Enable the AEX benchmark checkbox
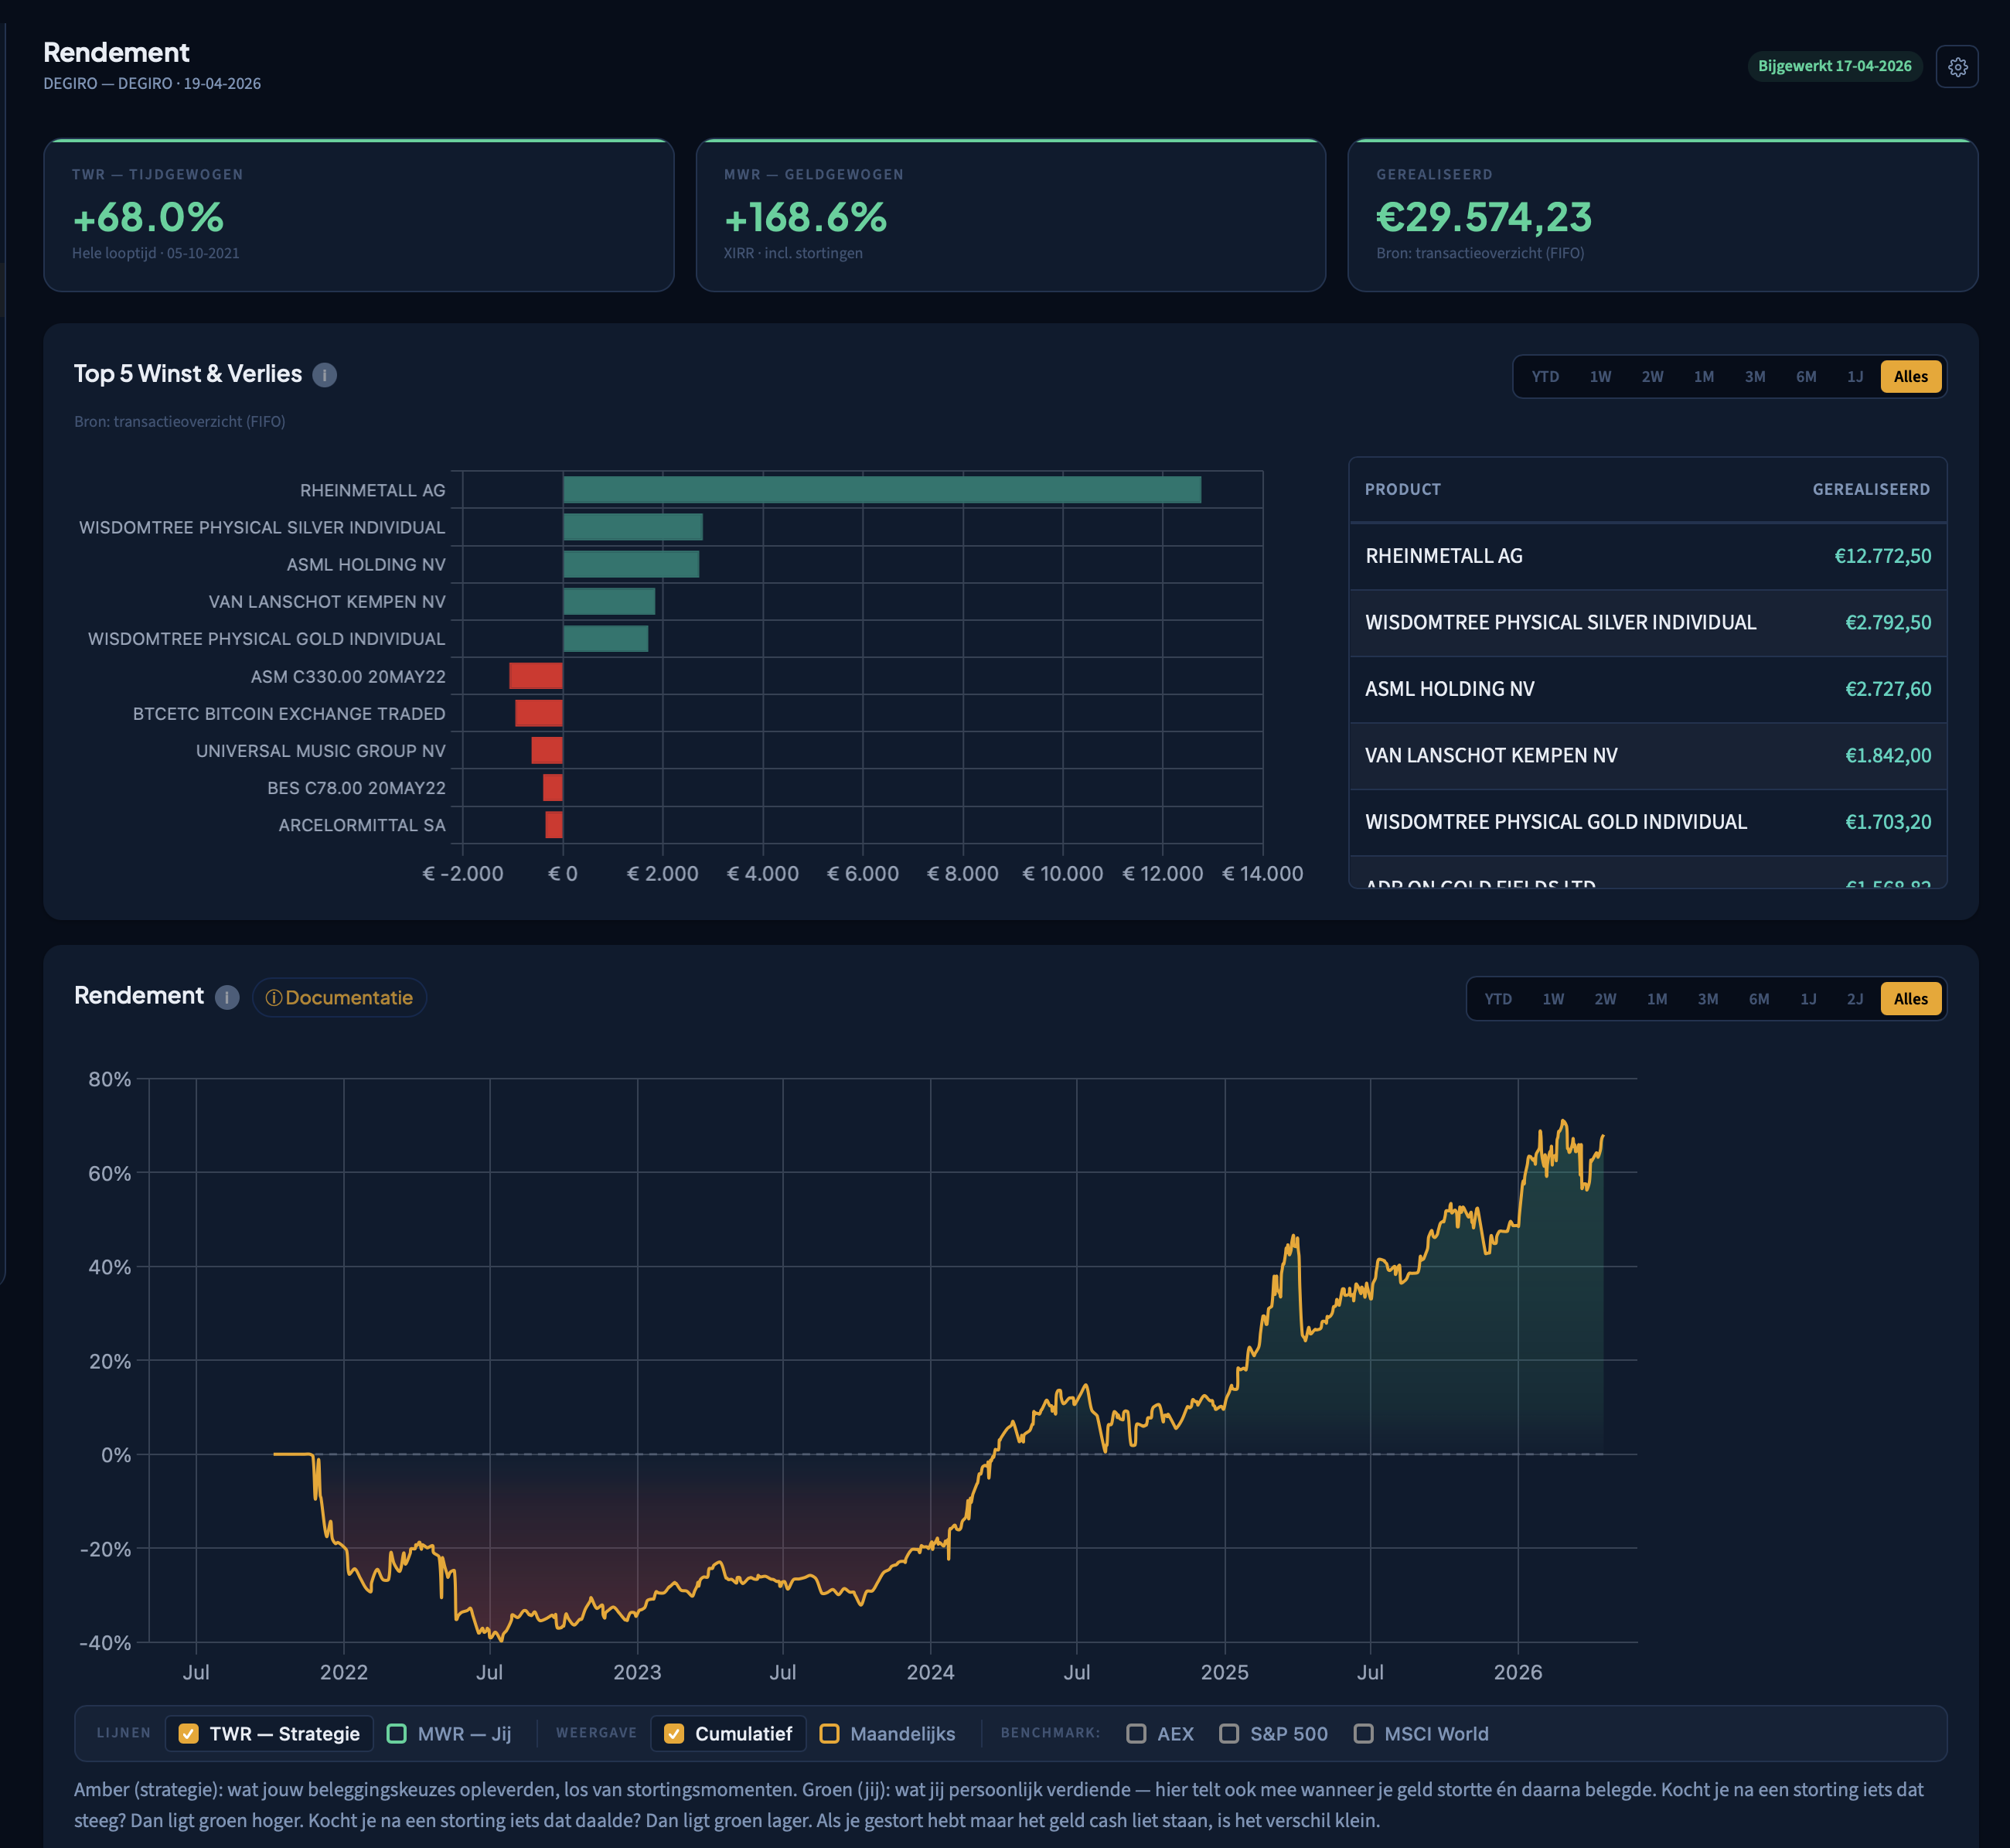This screenshot has height=1848, width=2010. pyautogui.click(x=1136, y=1733)
